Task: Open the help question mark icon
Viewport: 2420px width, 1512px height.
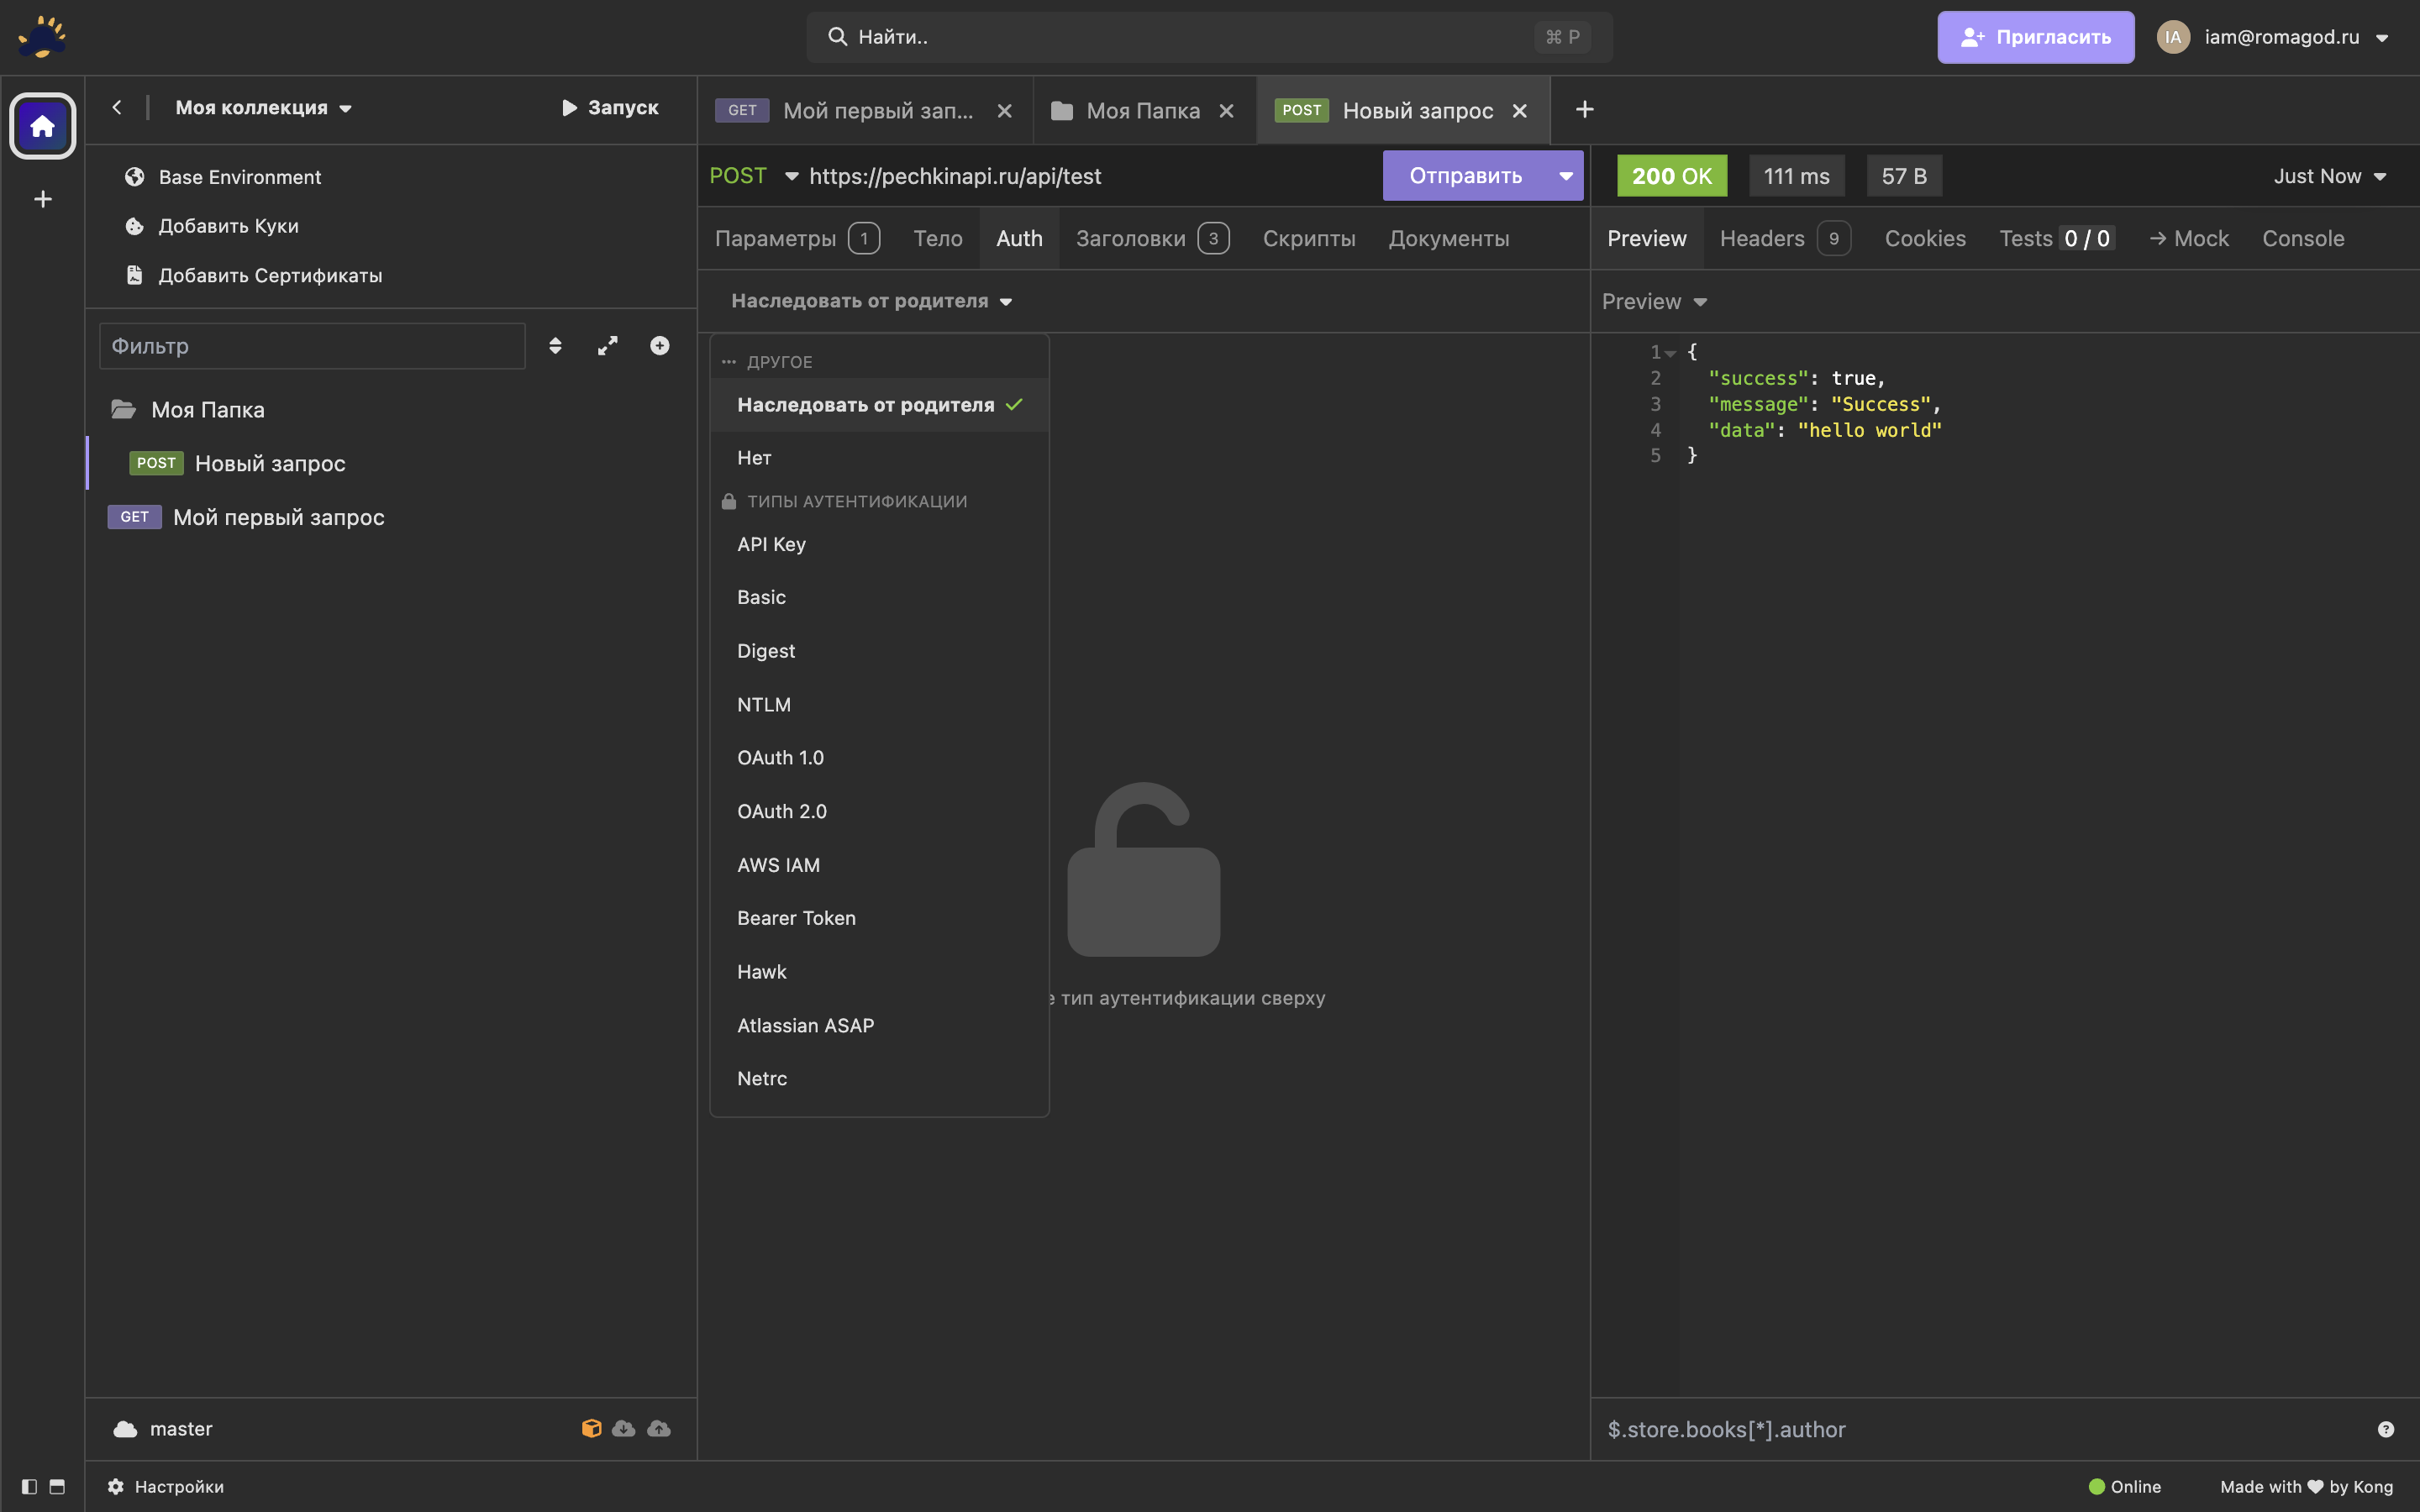Action: click(x=2385, y=1429)
